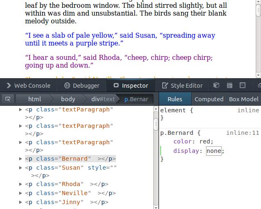Select the p class="Neville" markup row
This screenshot has width=261, height=209.
[x=70, y=193]
